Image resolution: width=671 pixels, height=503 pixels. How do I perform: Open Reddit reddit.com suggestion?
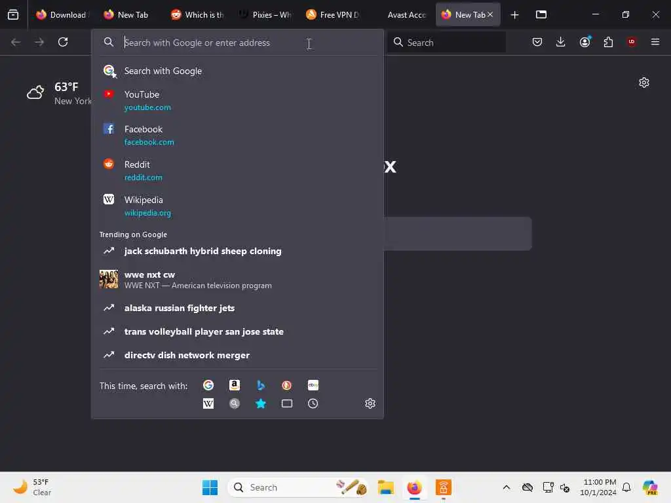(x=237, y=171)
